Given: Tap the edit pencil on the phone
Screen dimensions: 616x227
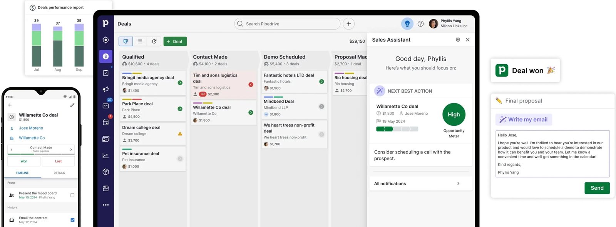Looking at the screenshot, I should coord(72,105).
